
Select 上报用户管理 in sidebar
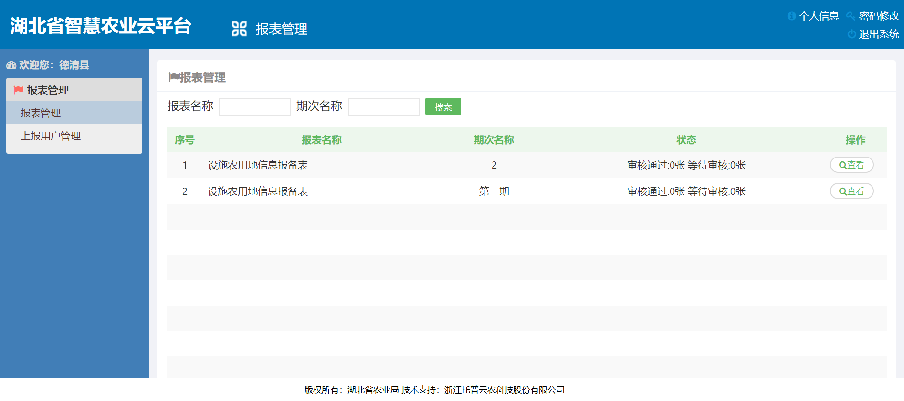tap(74, 136)
